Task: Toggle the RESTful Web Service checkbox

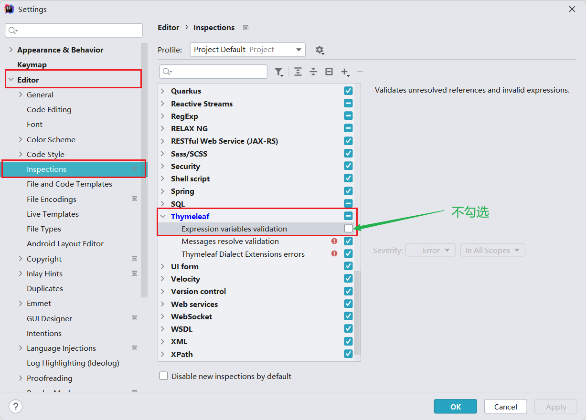Action: point(348,141)
